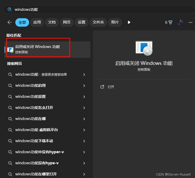Open best match 启用或关闭 Windows 功能
The image size is (195, 178).
pyautogui.click(x=47, y=49)
